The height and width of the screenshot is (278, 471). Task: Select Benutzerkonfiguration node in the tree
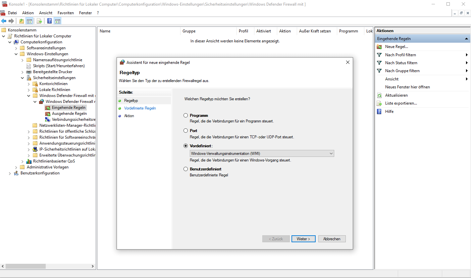click(40, 173)
